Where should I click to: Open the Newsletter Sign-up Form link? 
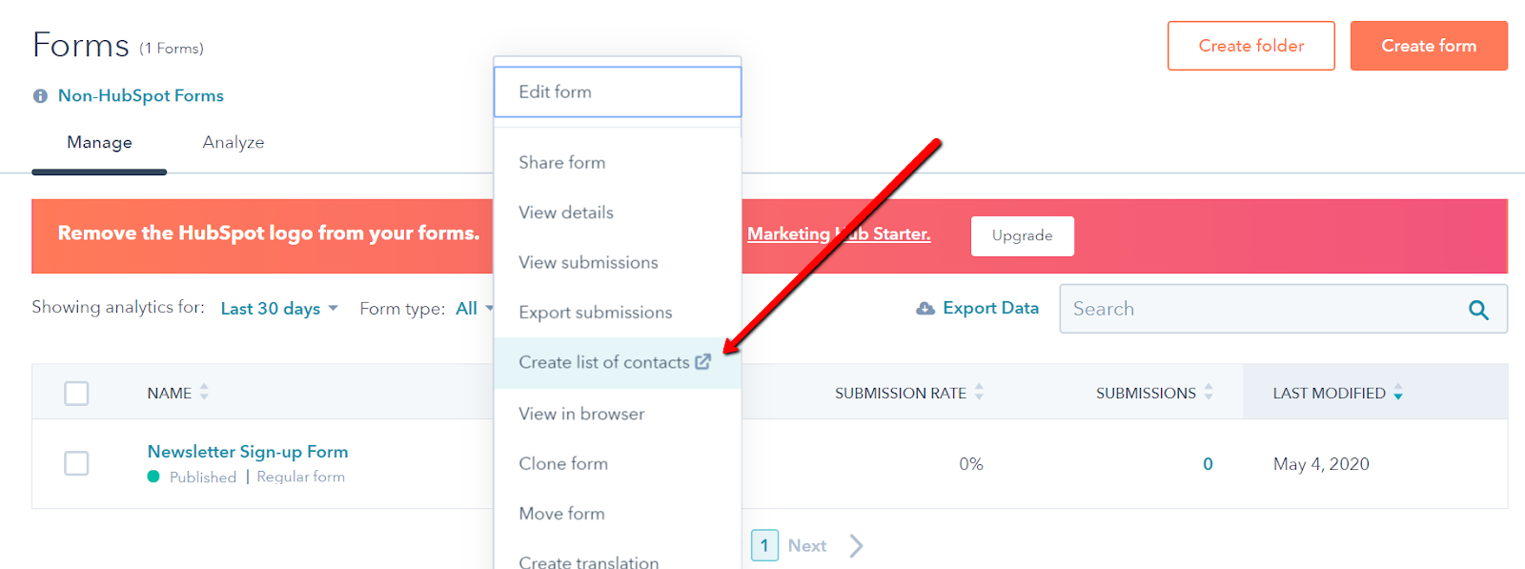click(x=248, y=452)
